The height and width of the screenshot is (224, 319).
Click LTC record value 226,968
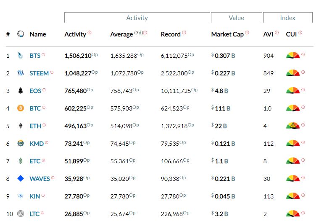[x=172, y=214]
